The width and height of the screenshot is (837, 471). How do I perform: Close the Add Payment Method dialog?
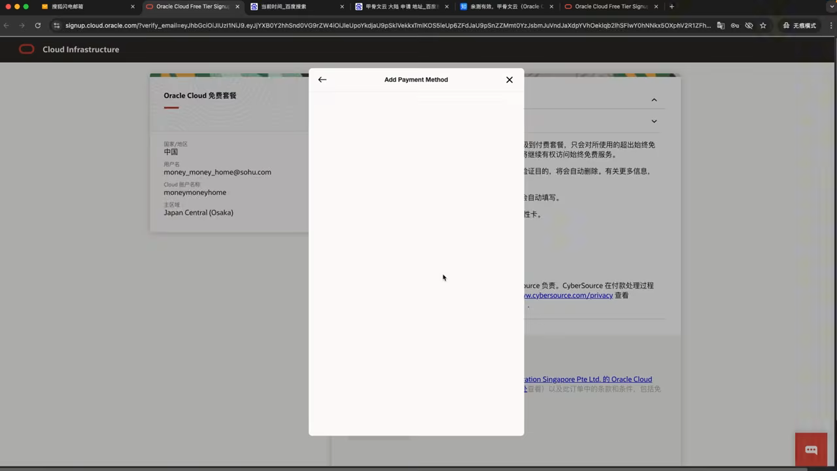pos(509,80)
